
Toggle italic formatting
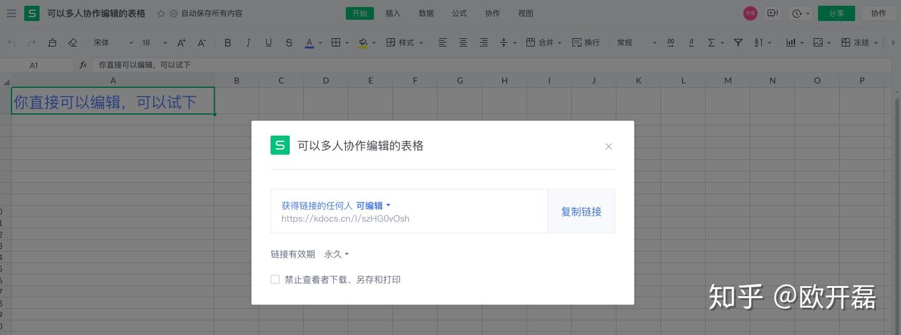(x=248, y=43)
